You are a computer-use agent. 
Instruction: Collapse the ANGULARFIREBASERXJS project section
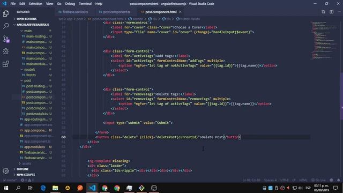(x=33, y=25)
